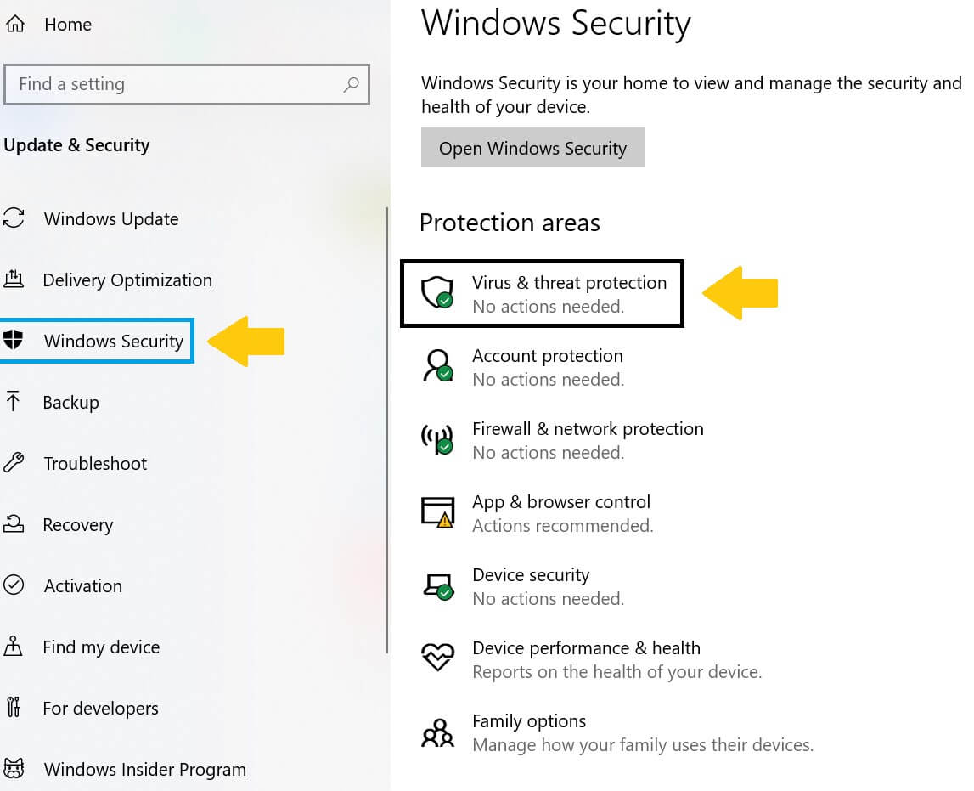Open Windows Insider Program from the sidebar
Image resolution: width=974 pixels, height=791 pixels.
pos(144,769)
